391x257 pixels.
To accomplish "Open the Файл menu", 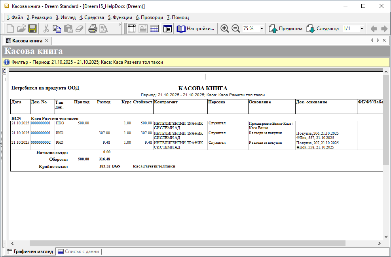I will pos(15,17).
